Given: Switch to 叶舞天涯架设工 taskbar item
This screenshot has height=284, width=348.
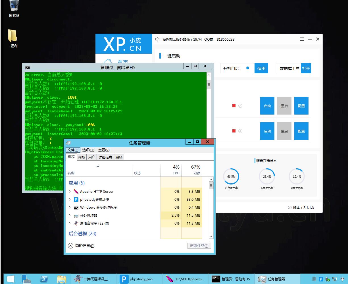Looking at the screenshot, I should pyautogui.click(x=93, y=279).
